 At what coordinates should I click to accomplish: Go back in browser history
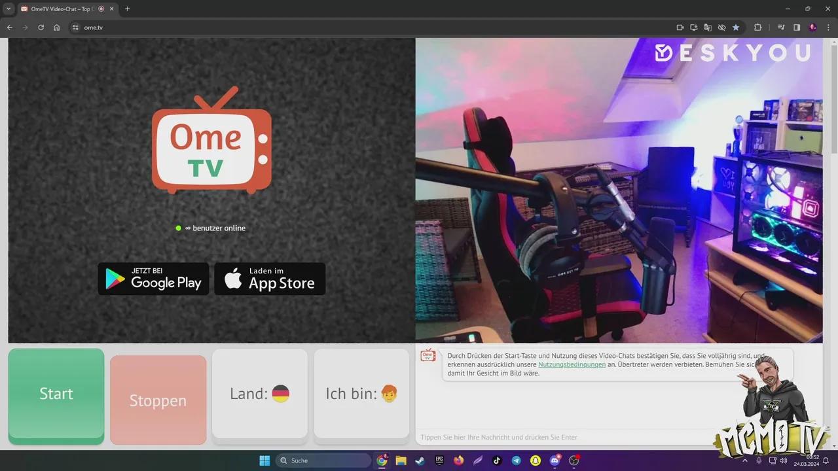[x=9, y=27]
